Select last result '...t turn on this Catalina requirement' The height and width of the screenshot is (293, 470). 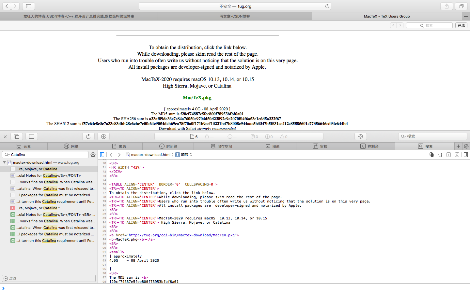coord(49,241)
